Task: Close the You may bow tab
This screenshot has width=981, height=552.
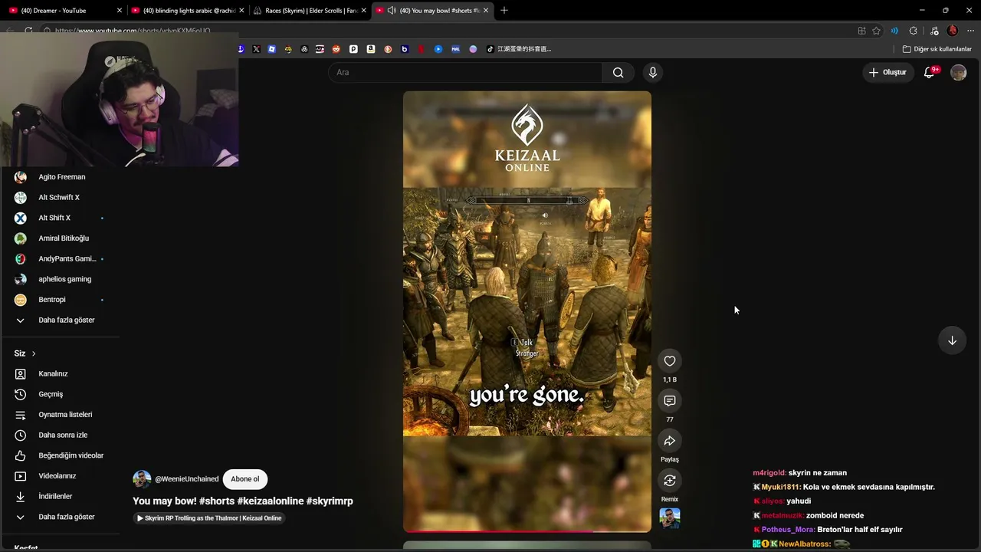Action: coord(486,11)
